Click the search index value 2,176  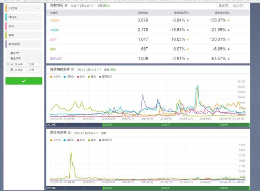pyautogui.click(x=143, y=30)
